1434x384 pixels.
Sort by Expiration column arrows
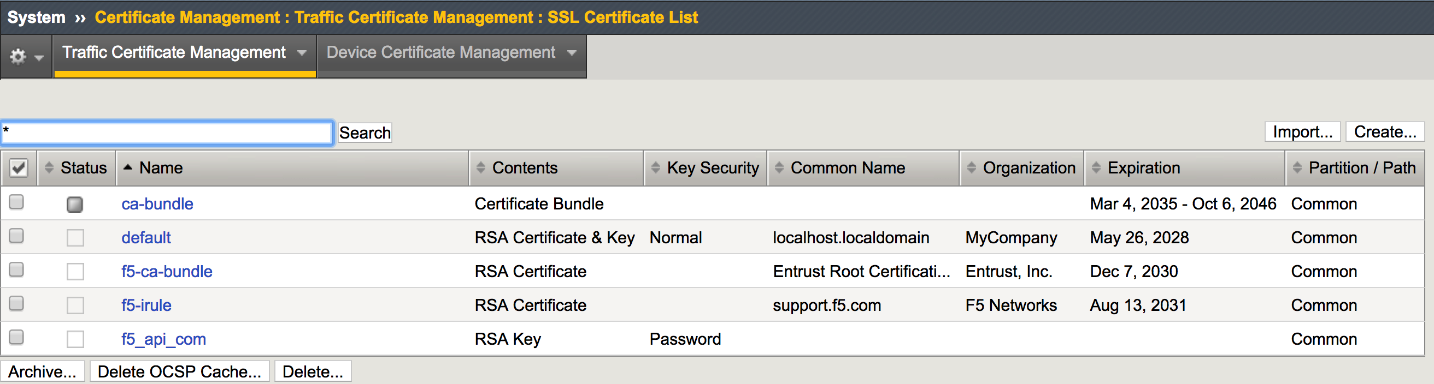pos(1096,167)
